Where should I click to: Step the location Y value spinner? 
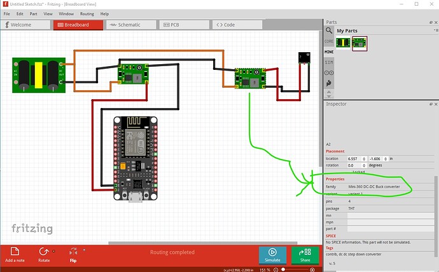tap(386, 159)
